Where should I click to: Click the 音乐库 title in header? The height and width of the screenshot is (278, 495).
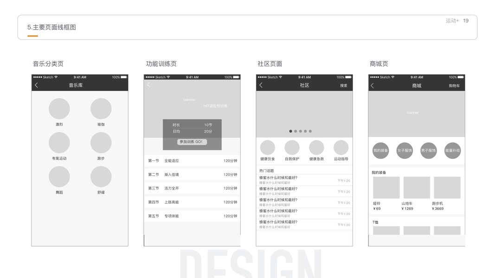[76, 85]
